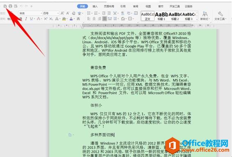Toggle justify alignment button
This screenshot has width=232, height=157.
tap(105, 18)
